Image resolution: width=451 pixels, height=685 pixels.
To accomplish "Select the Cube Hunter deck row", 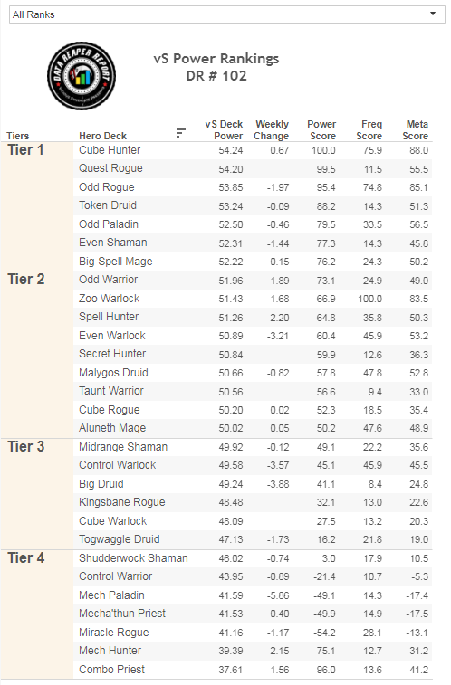I will (x=253, y=150).
